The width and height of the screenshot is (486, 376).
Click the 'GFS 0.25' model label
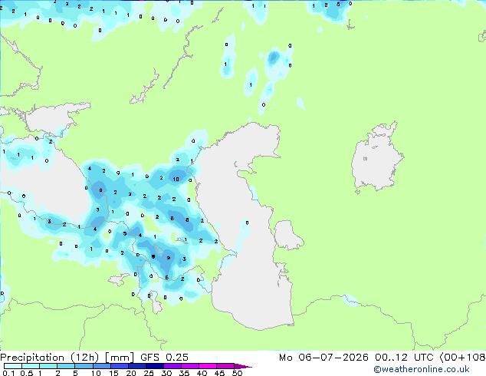coord(164,358)
